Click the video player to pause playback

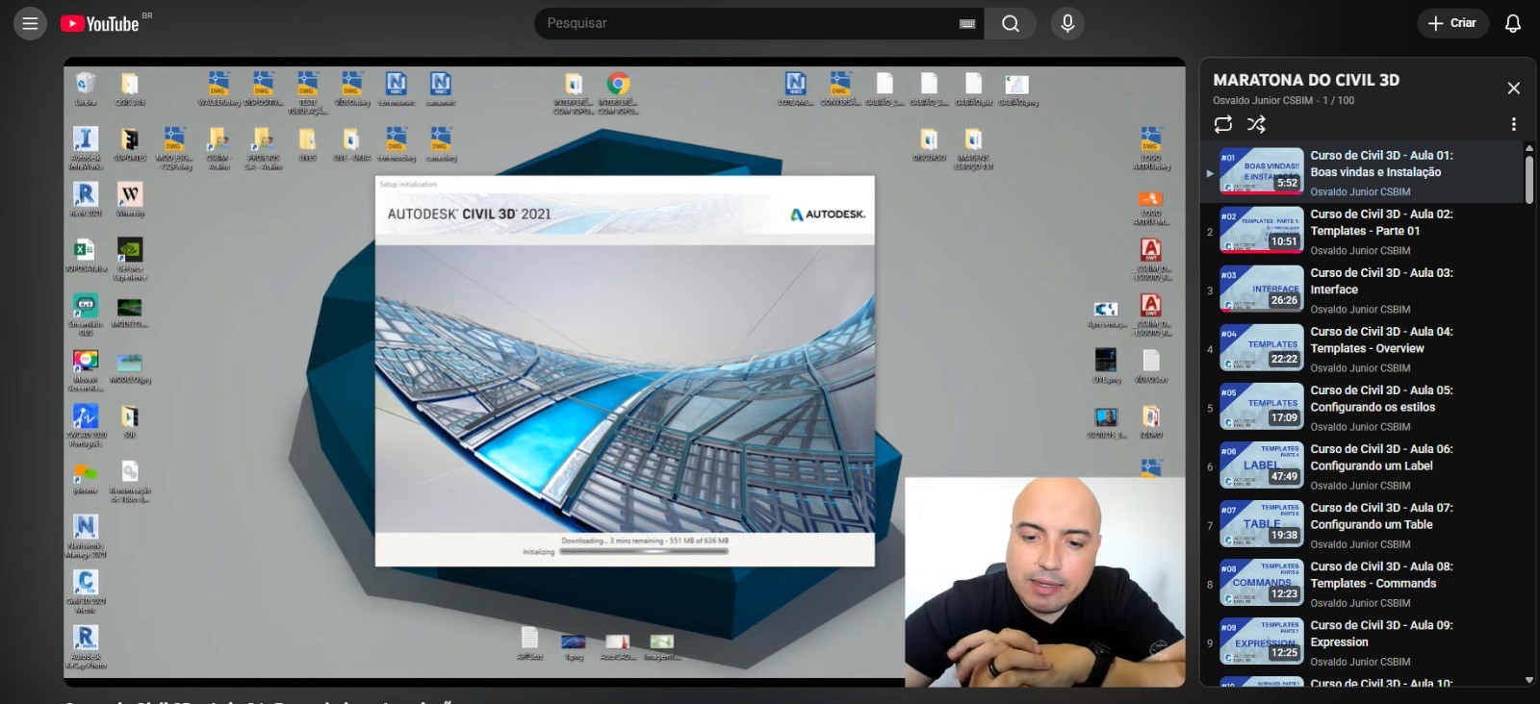coord(625,371)
